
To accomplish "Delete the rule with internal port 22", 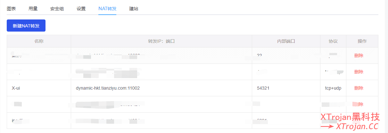I will tap(359, 55).
